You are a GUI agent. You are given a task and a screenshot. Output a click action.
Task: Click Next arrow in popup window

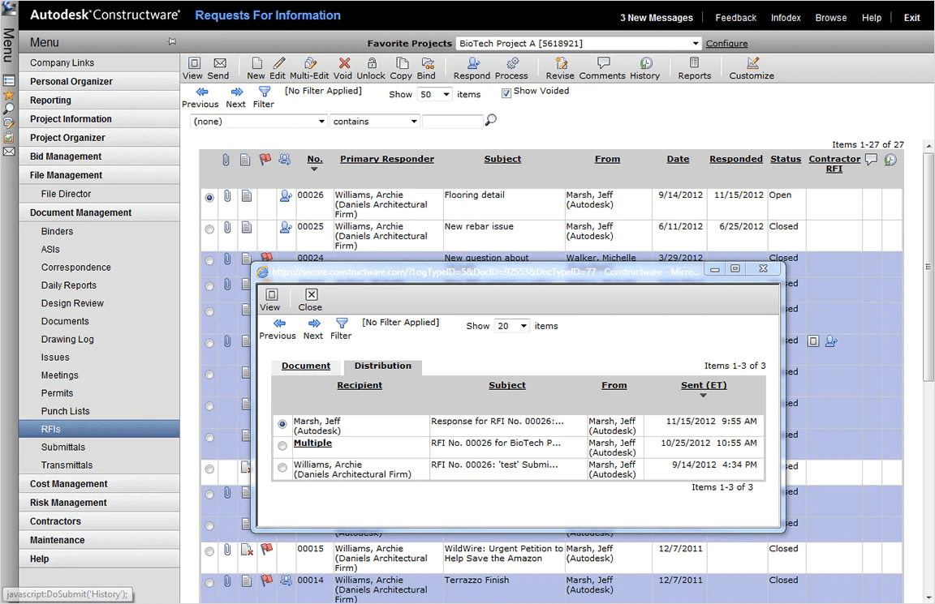[314, 323]
